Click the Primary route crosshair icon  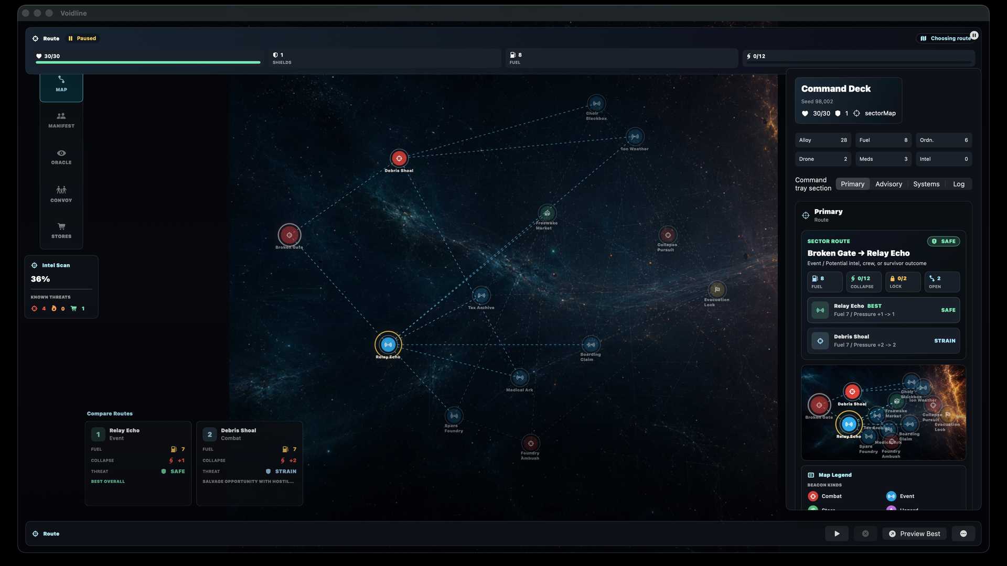click(x=806, y=215)
